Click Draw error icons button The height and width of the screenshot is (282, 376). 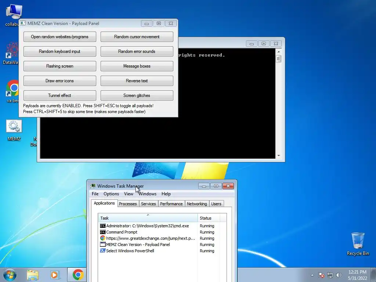[60, 80]
